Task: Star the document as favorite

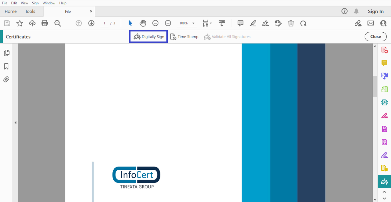Action: click(20, 23)
